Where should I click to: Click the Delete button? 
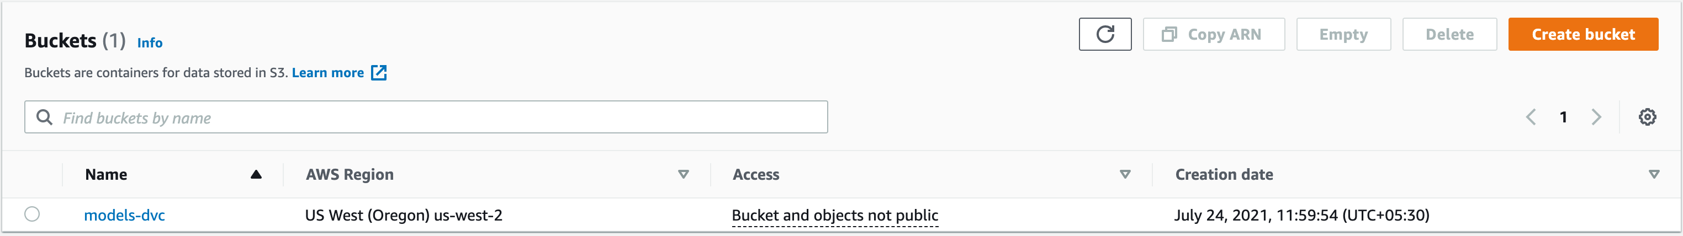(1449, 35)
